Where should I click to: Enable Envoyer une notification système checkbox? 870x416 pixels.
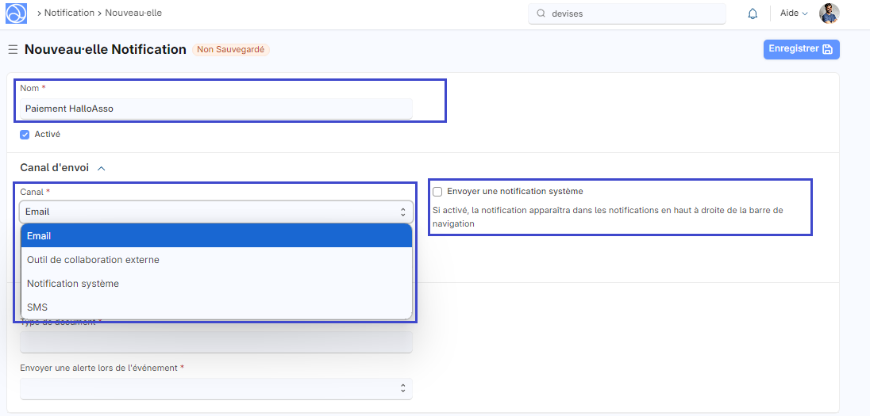437,192
